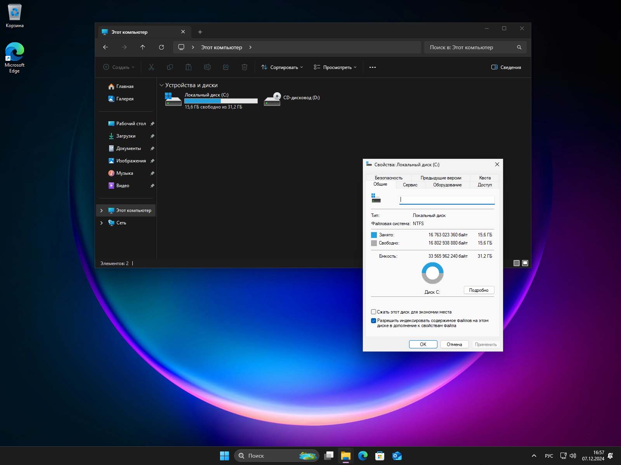This screenshot has width=621, height=465.
Task: Disable indexing of file contents on this disk
Action: (373, 320)
